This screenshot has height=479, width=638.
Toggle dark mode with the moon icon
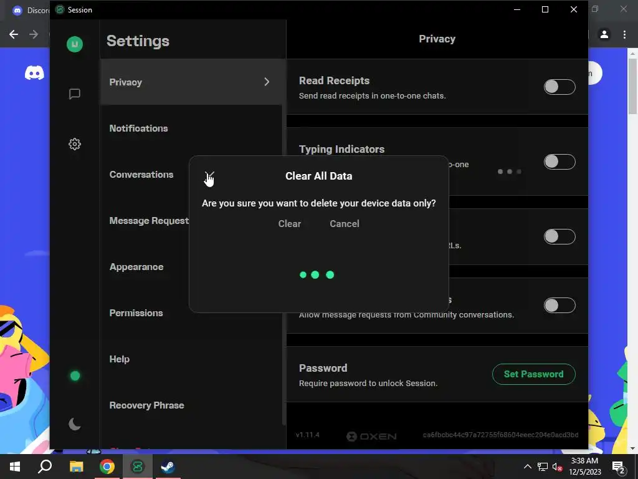pyautogui.click(x=75, y=424)
